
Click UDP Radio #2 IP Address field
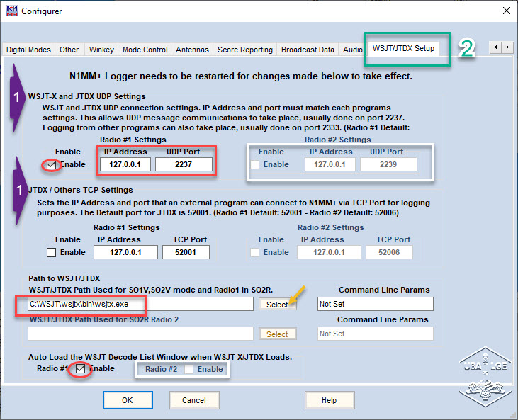click(x=330, y=164)
